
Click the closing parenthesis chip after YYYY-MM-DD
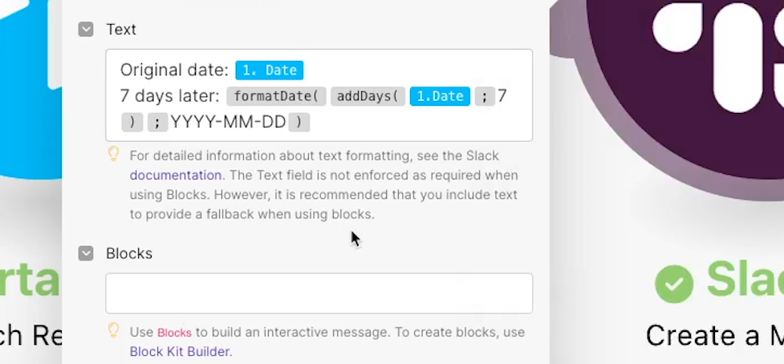pos(299,122)
